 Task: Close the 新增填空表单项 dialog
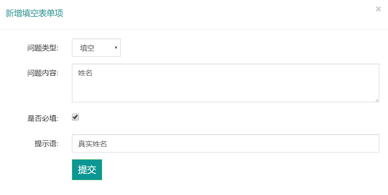click(378, 9)
